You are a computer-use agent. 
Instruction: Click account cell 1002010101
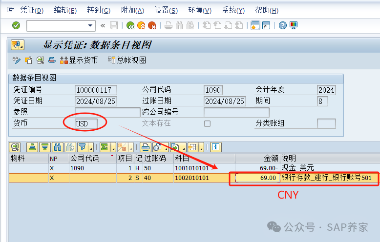204,178
